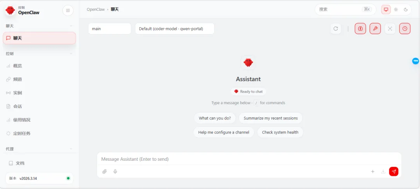Screen dimensions: 420x189
Task: Open the 会话 sessions page
Action: [39, 107]
